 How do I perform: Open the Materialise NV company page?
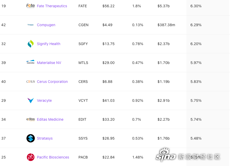(49, 63)
